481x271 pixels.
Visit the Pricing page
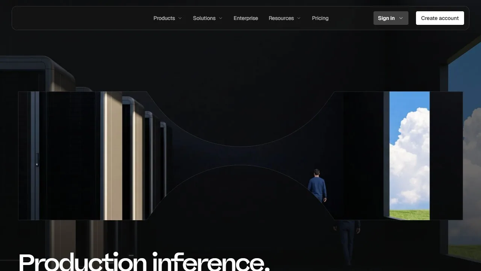pos(320,18)
